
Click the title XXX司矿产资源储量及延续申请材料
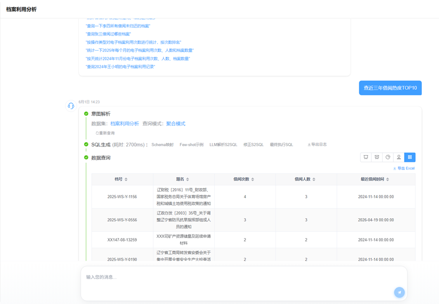(184, 240)
